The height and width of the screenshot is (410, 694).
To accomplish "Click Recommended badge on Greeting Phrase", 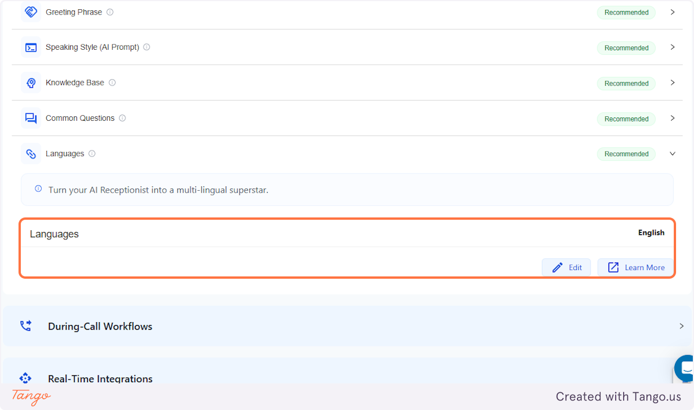I will click(626, 12).
